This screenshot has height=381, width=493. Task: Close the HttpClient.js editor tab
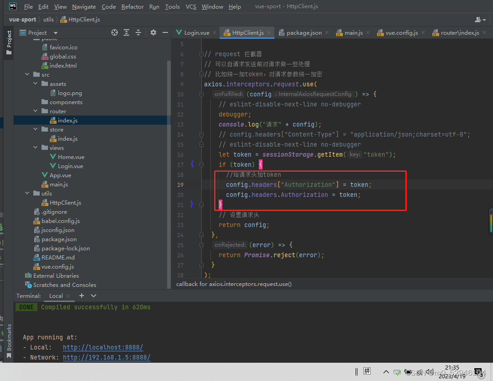point(269,32)
